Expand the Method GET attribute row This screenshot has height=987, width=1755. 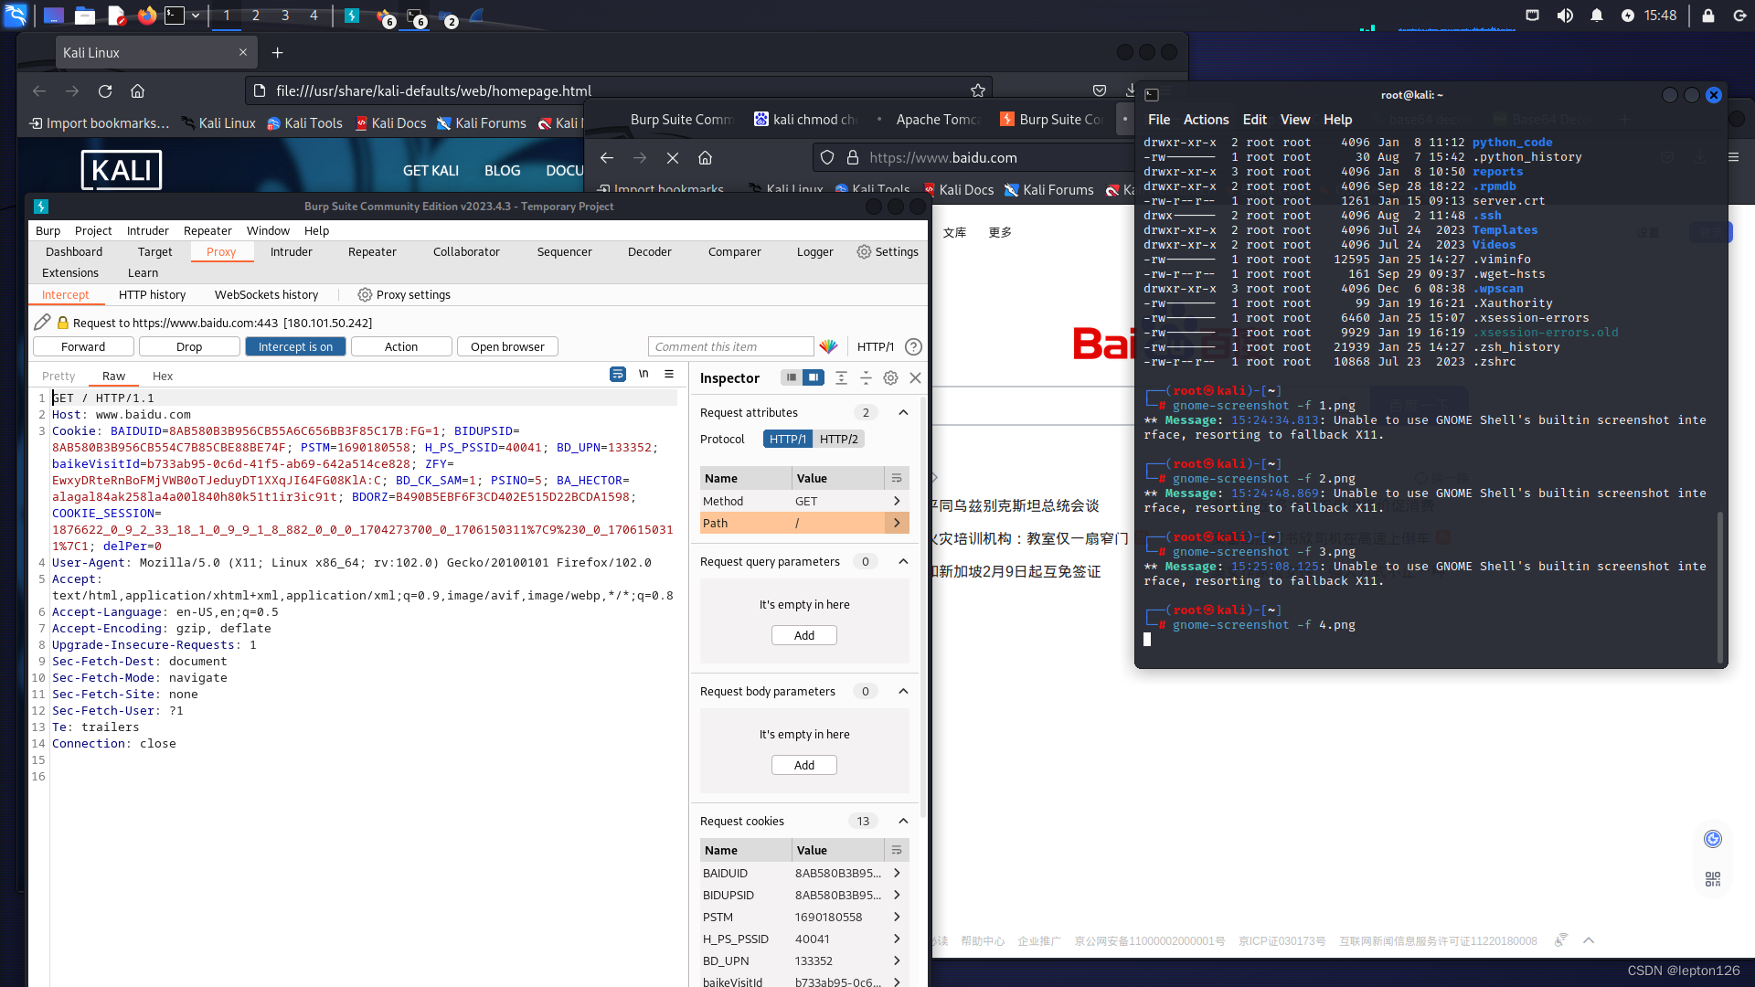897,501
